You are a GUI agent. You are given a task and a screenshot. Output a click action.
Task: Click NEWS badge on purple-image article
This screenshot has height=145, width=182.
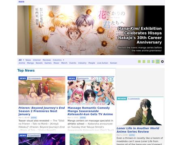23,135
